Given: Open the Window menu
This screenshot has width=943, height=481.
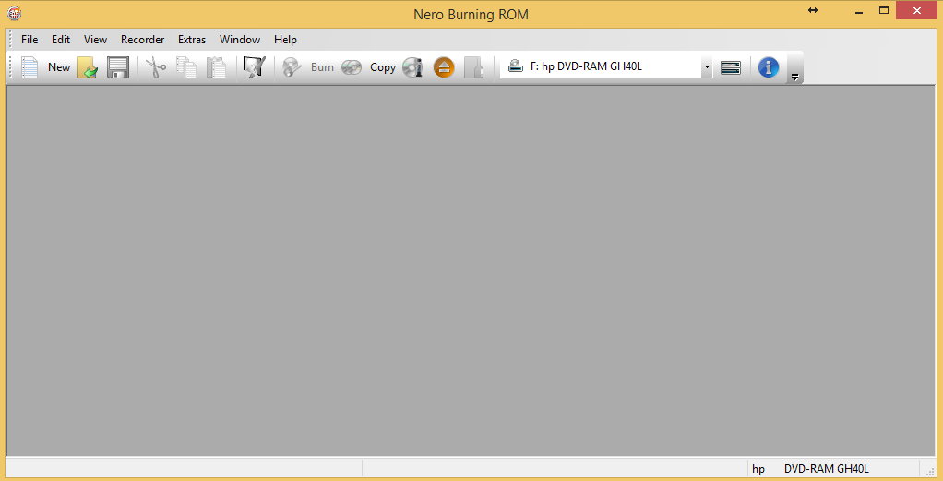Looking at the screenshot, I should coord(240,40).
